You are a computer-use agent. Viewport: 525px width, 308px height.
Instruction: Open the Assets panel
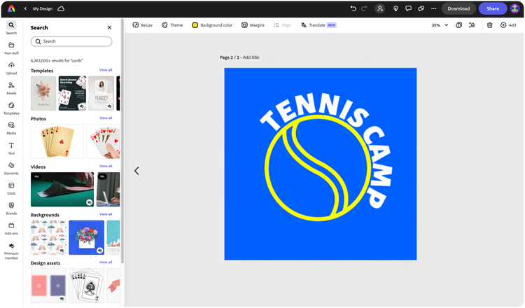tap(11, 88)
